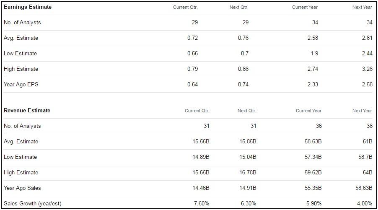Click the 15.56B average revenue estimate
378x210 pixels.
pos(201,142)
